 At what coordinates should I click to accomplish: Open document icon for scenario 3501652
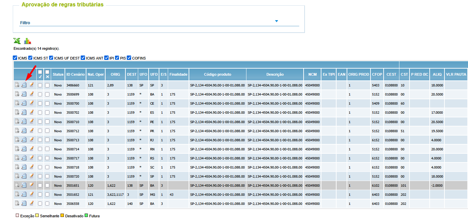pos(17,194)
